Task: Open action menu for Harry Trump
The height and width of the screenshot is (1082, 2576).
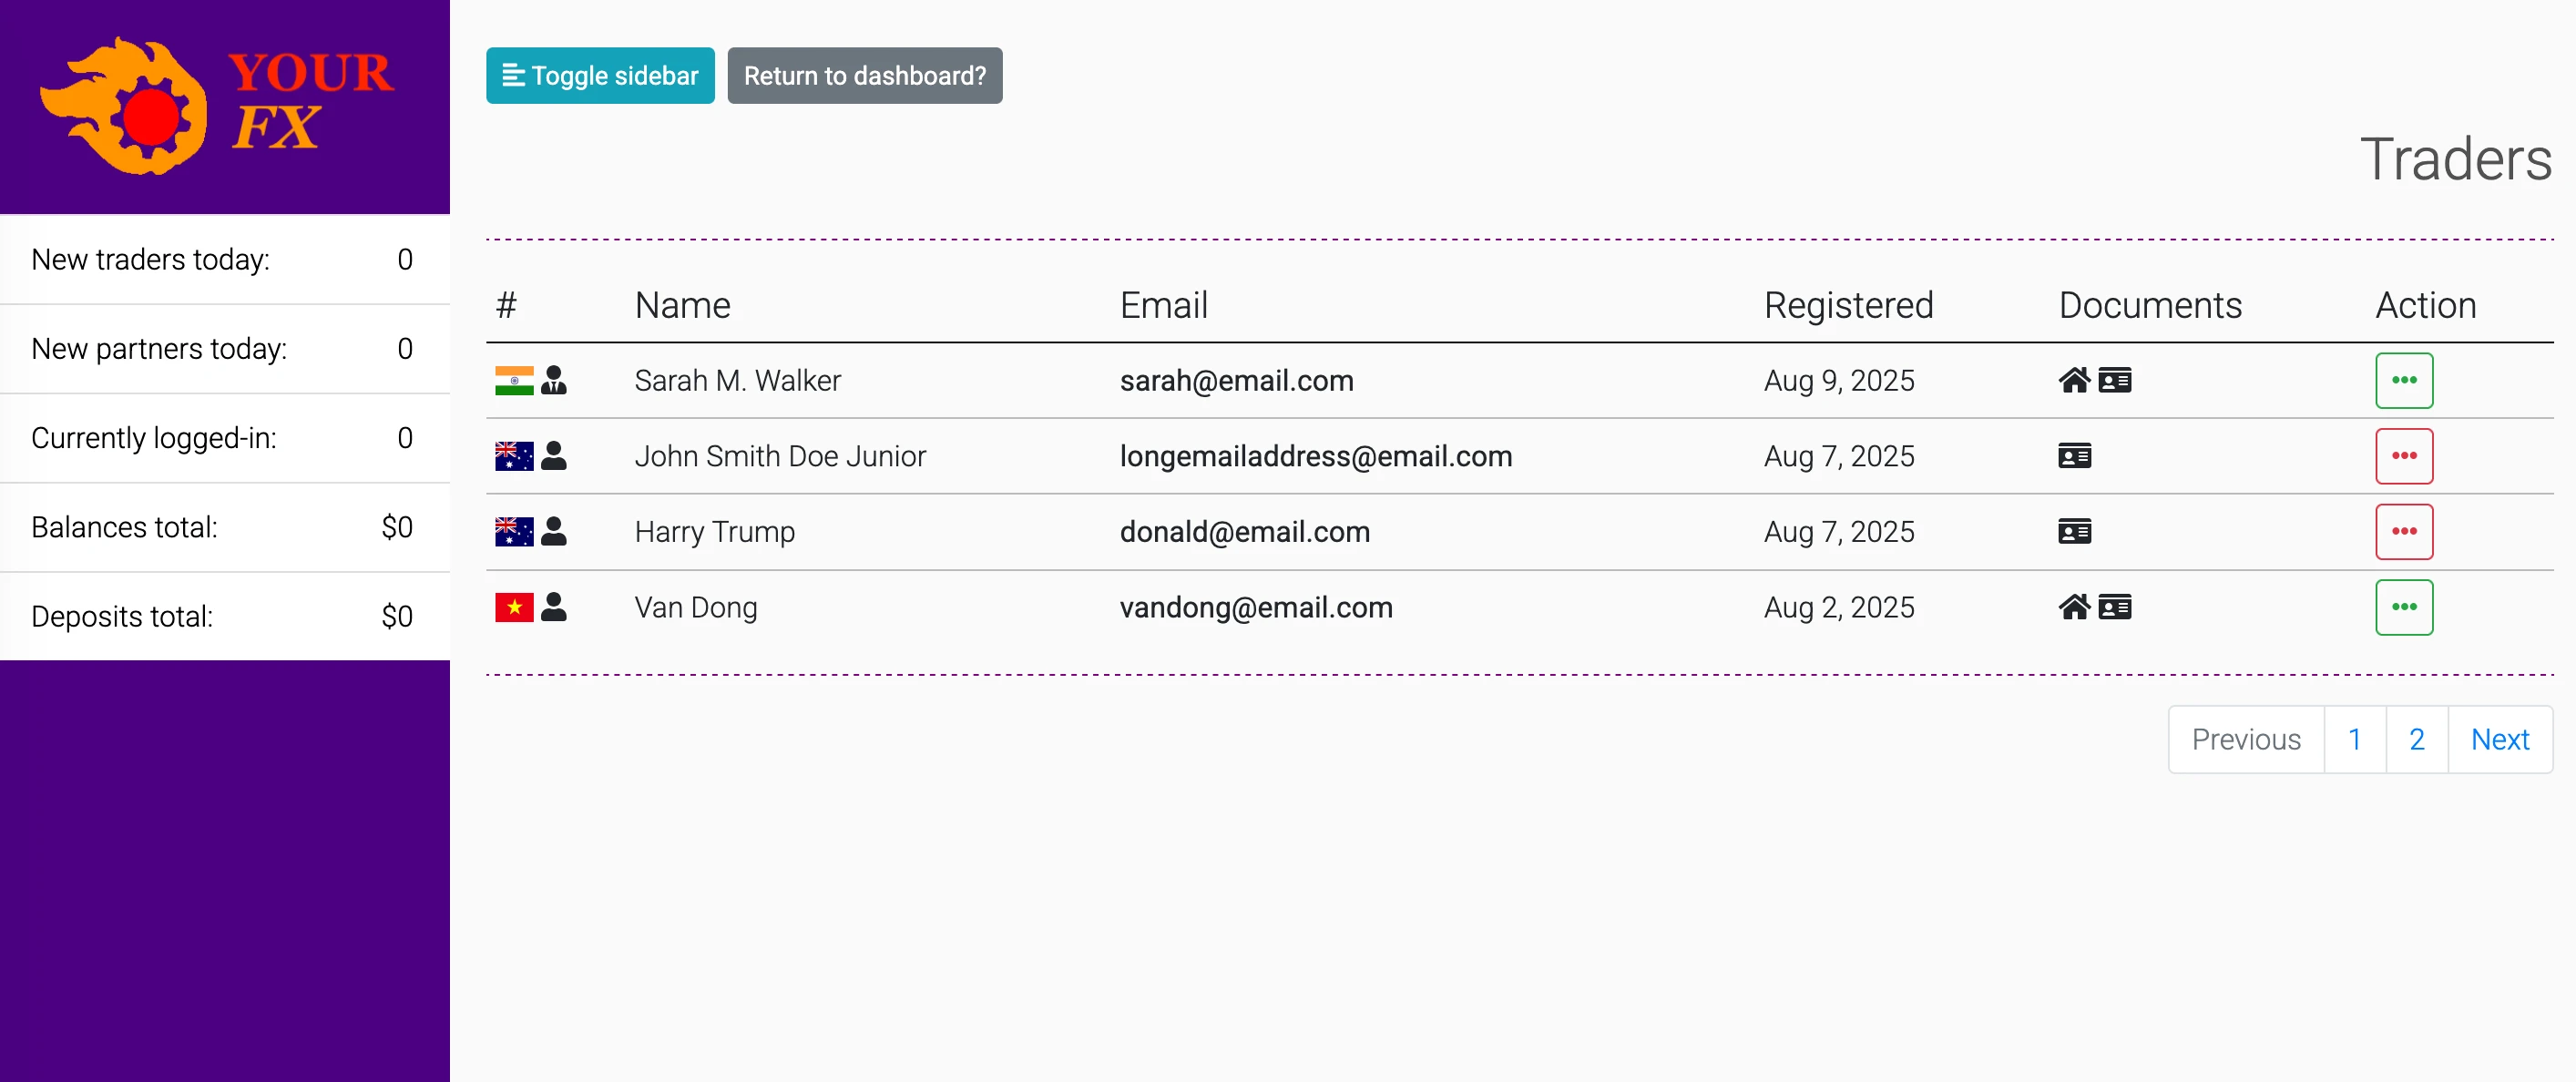Action: coord(2403,532)
